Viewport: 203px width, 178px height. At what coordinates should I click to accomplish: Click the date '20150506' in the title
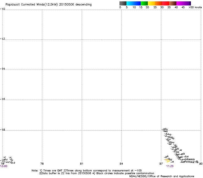(x=67, y=5)
